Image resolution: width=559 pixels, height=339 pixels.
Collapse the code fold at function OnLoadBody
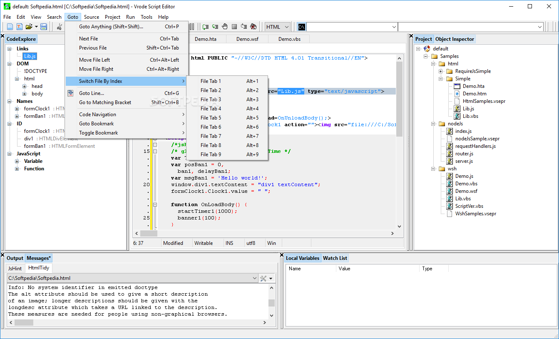coord(155,204)
